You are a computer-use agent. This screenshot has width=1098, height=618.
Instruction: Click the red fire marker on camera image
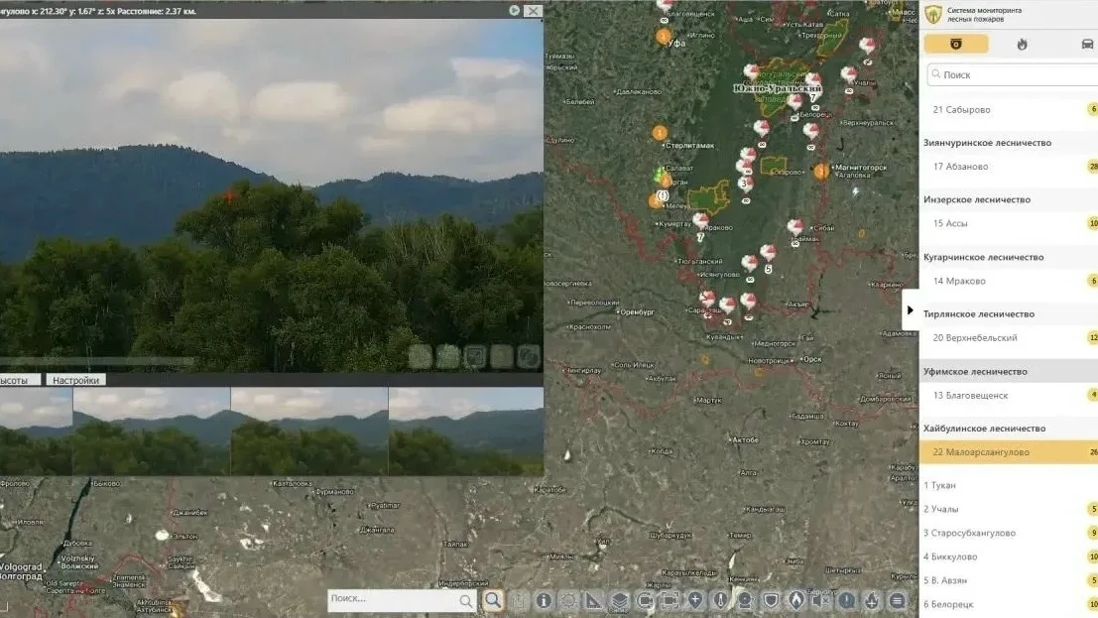pos(230,196)
